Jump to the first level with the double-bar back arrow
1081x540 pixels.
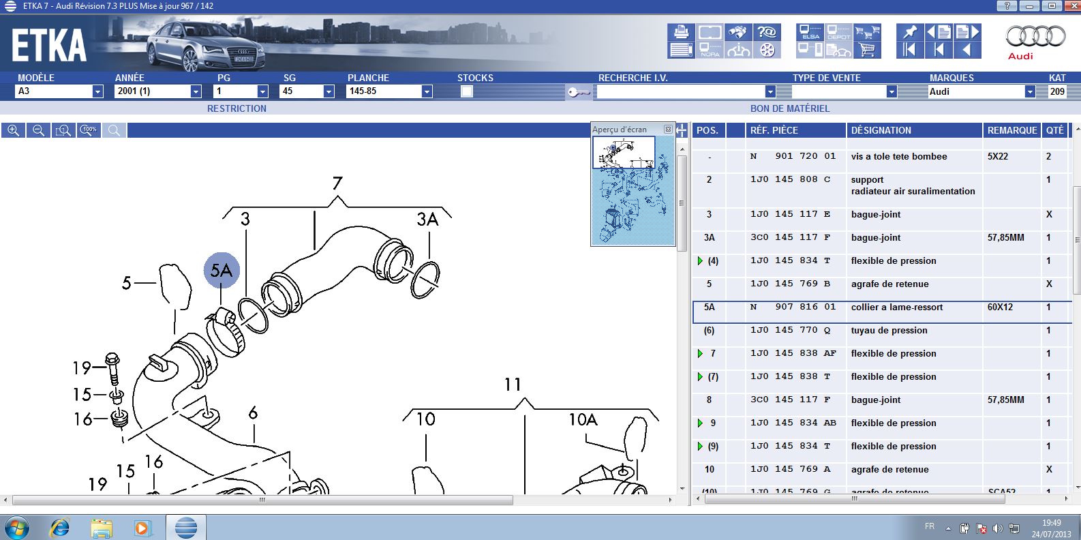[x=910, y=50]
